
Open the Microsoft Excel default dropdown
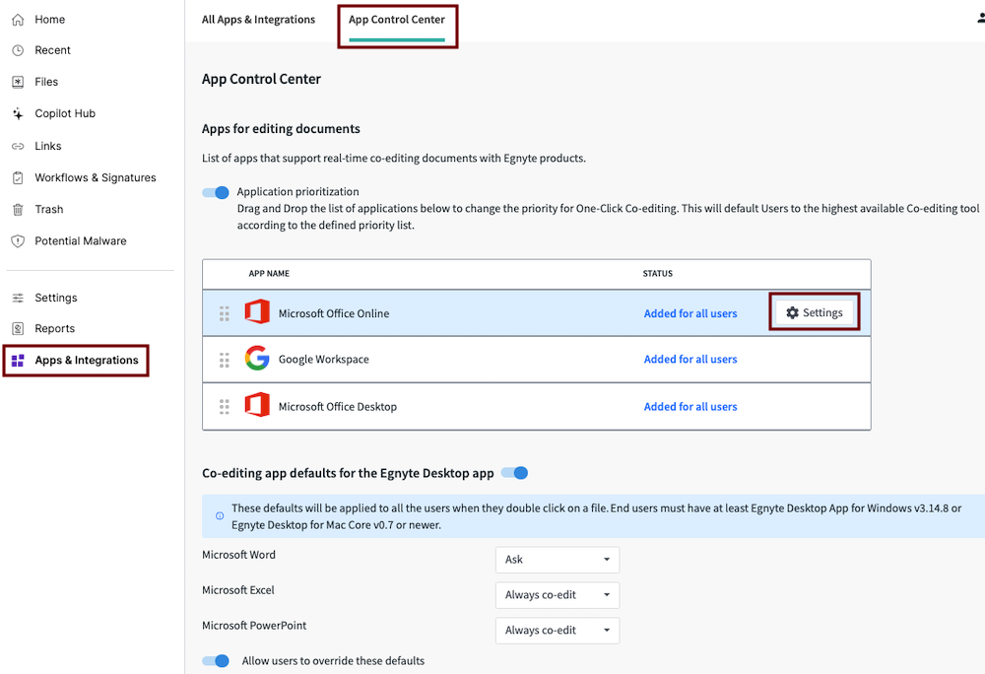pyautogui.click(x=558, y=595)
